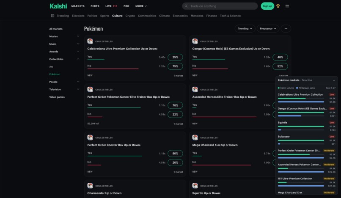Click the TCGplayer sales legend label

click(307, 88)
